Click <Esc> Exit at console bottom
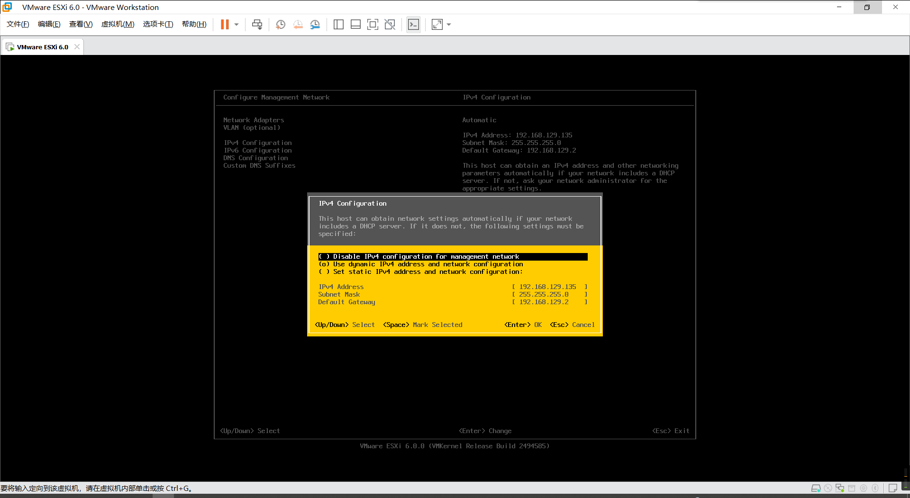Screen dimensions: 910x498 coord(671,431)
